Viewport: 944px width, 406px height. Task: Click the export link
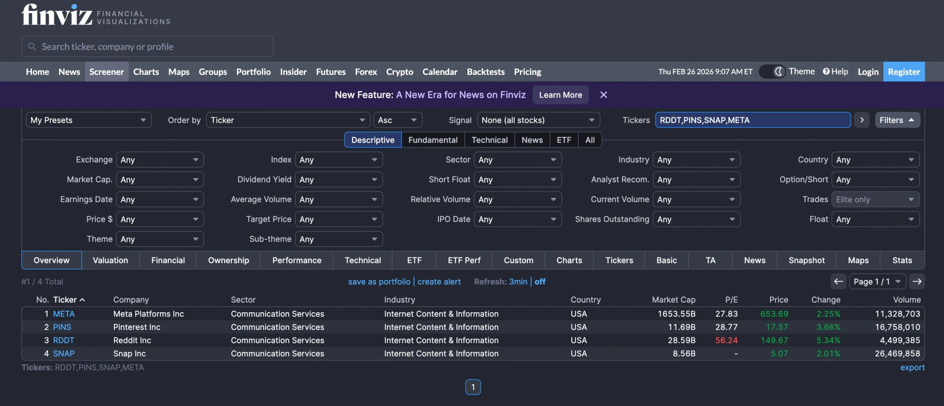912,367
